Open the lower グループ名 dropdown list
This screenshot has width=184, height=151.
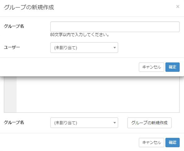click(x=84, y=123)
